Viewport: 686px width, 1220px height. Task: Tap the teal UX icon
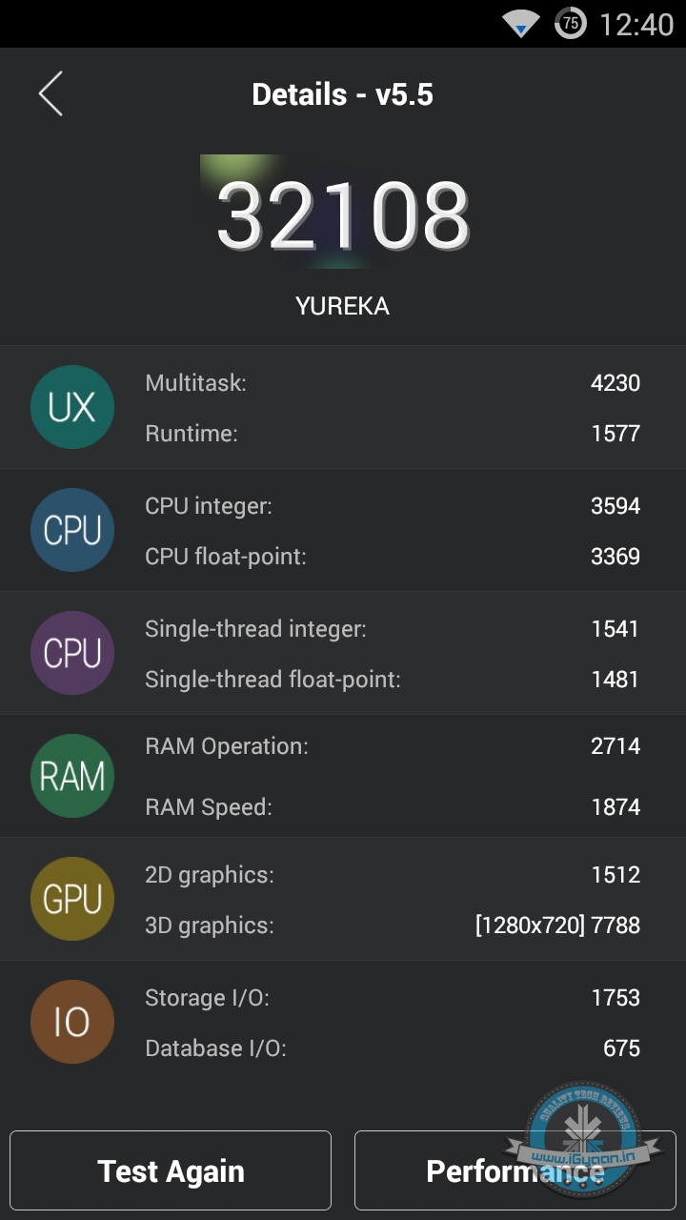point(72,408)
